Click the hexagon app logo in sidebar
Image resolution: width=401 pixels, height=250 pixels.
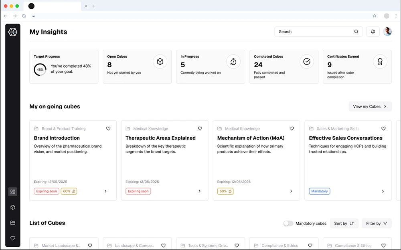pyautogui.click(x=13, y=32)
